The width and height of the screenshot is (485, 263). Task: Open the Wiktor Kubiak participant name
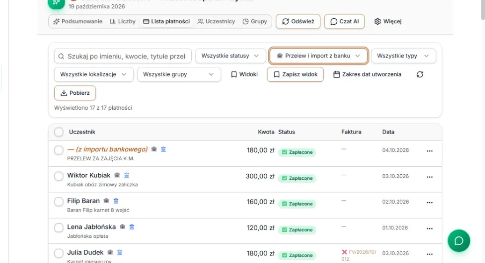89,175
